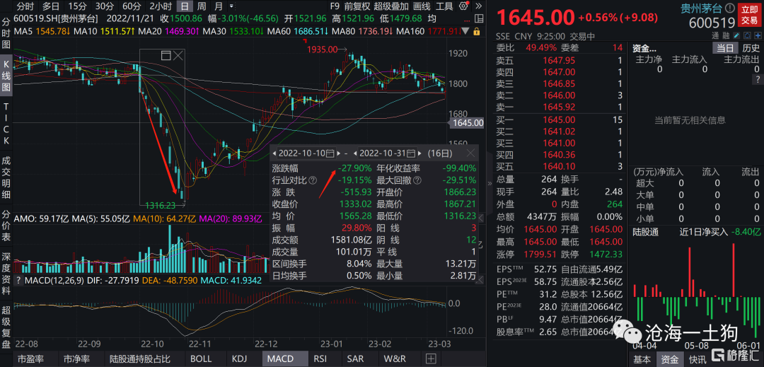Click the help icon beside 行业对比
This screenshot has width=764, height=367.
pyautogui.click(x=313, y=180)
